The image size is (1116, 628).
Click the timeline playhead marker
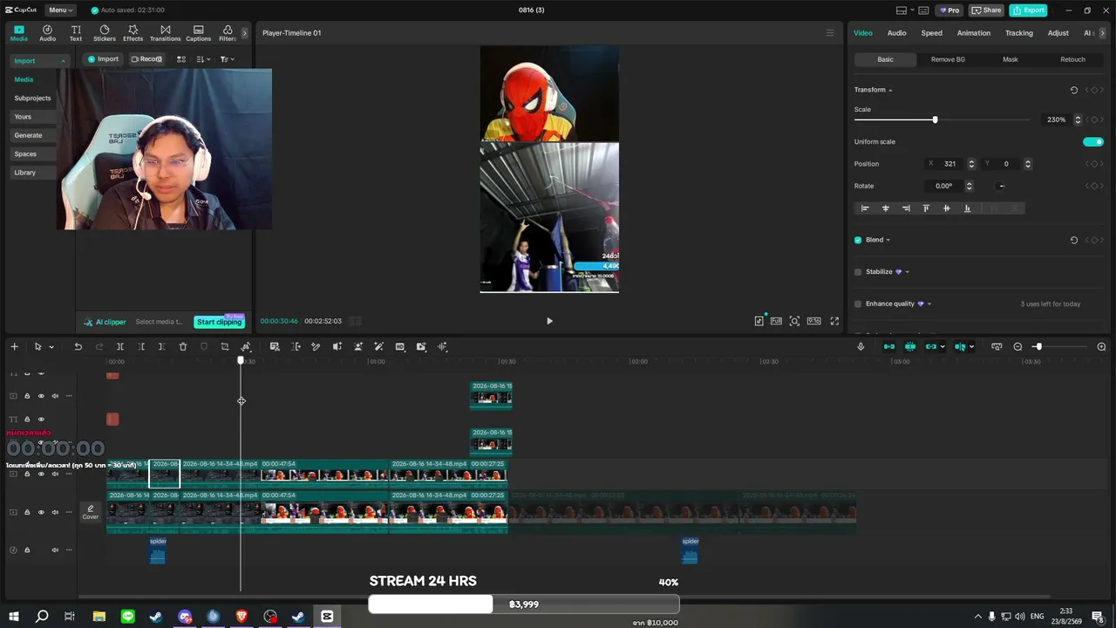(x=242, y=360)
